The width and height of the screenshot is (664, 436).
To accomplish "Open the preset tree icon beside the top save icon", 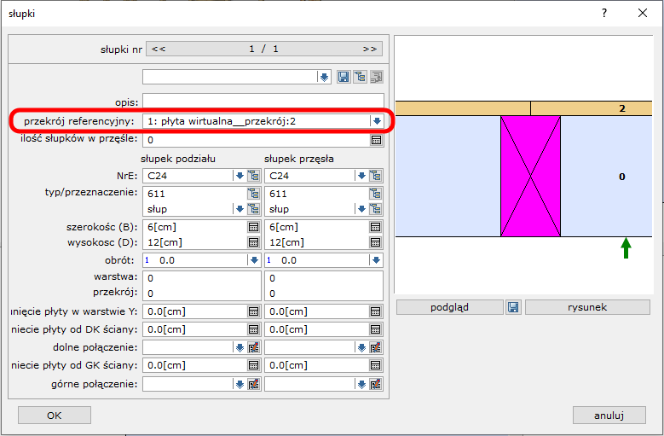I will 360,77.
